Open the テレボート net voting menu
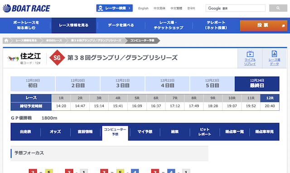The width and height of the screenshot is (290, 173). (x=216, y=25)
